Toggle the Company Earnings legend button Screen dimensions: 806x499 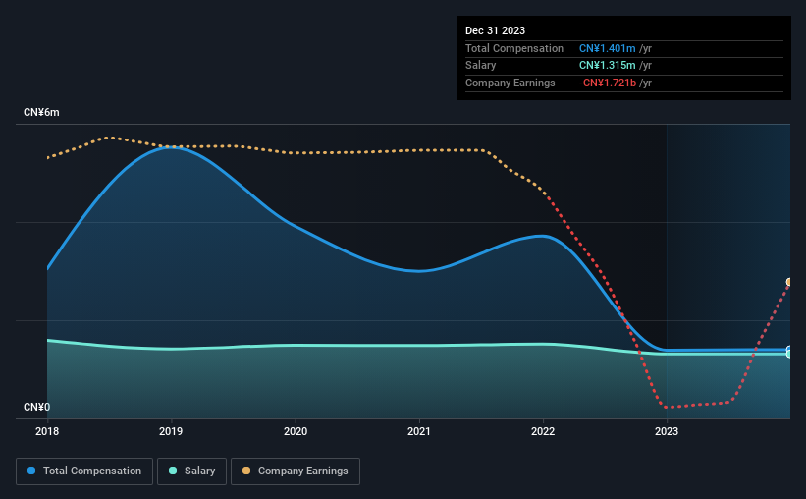[x=296, y=471]
